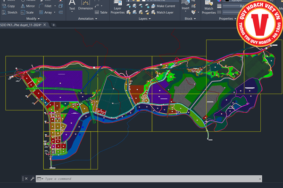Open the Edit Attributes dropdown arrow
The width and height of the screenshot is (283, 188).
coord(198,12)
